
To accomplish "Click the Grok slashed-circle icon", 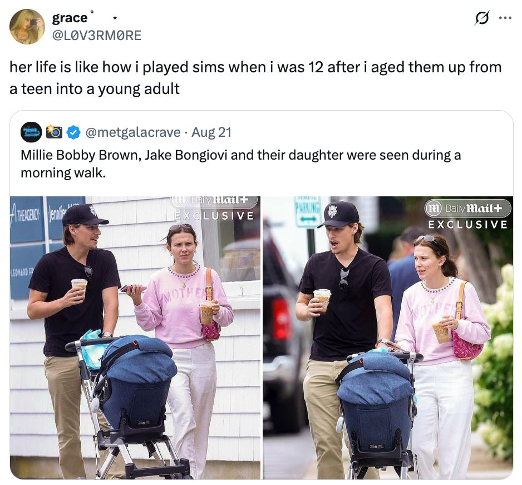I will coord(482,18).
